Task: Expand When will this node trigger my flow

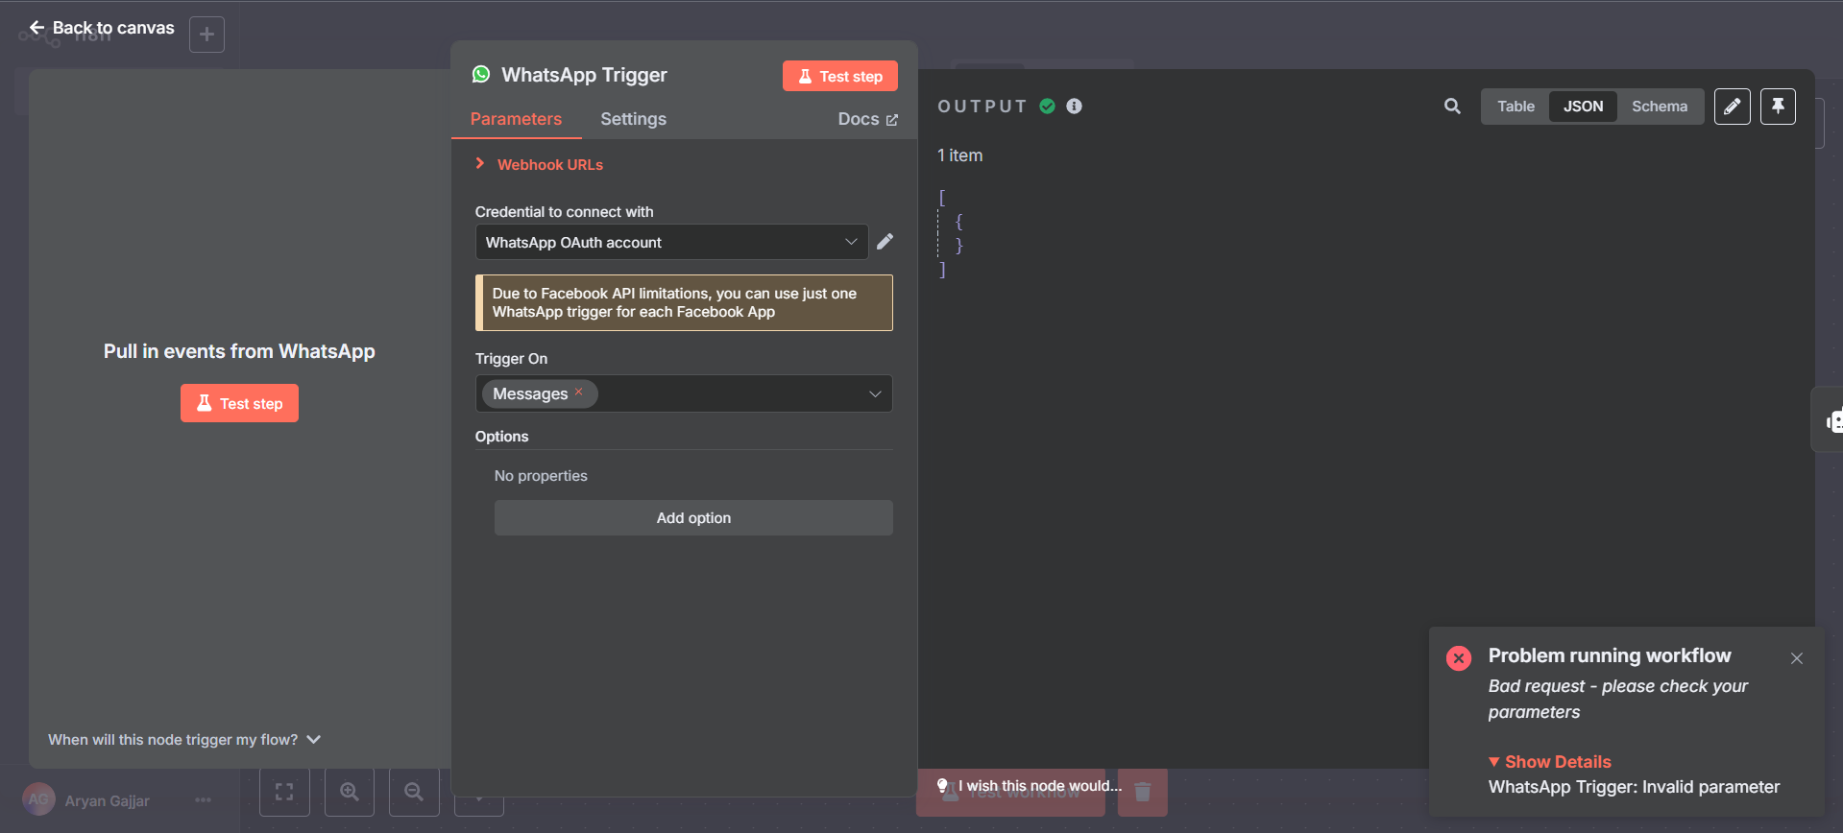Action: (184, 740)
